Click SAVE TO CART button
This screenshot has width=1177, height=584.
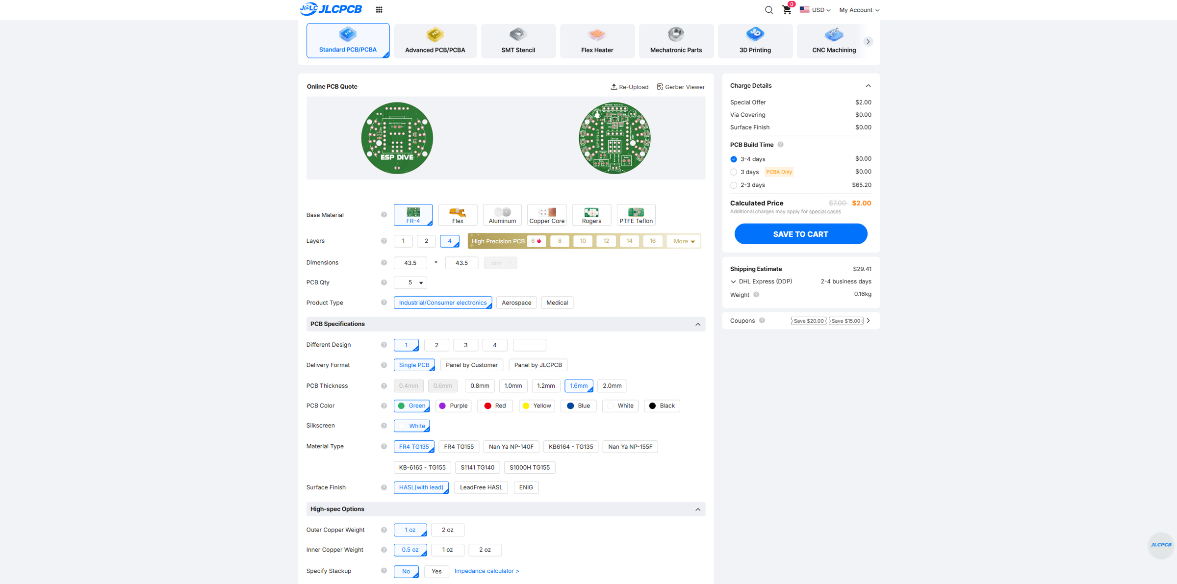pos(800,234)
